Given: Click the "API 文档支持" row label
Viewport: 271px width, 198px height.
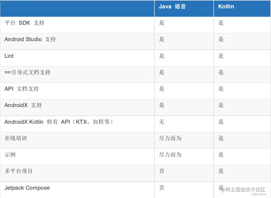Looking at the screenshot, I should 22,89.
